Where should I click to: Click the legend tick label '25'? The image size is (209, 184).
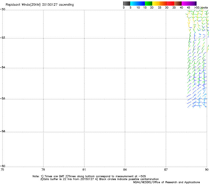(x=160, y=8)
